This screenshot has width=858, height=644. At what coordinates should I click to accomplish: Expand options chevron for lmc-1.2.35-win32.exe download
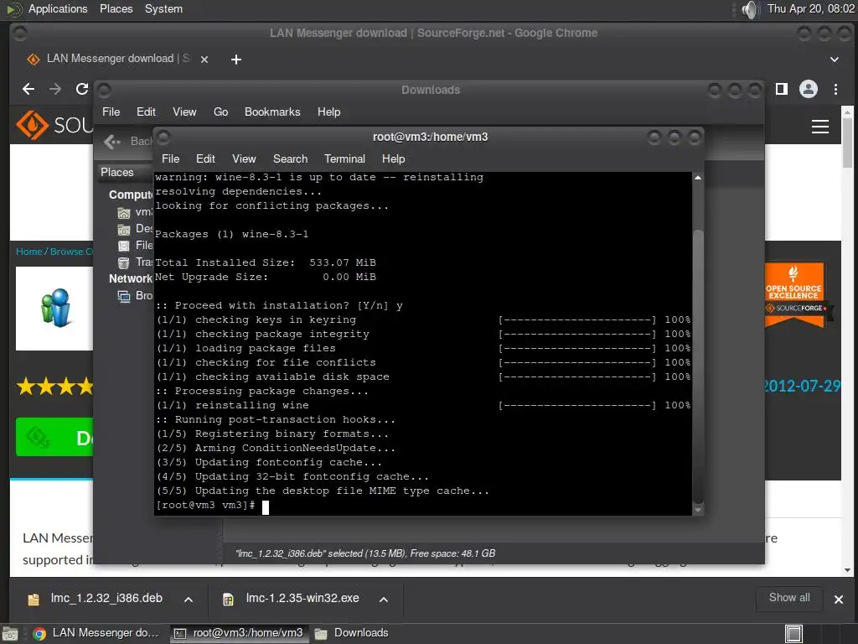pyautogui.click(x=384, y=599)
